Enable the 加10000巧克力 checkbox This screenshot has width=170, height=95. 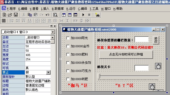point(68,71)
